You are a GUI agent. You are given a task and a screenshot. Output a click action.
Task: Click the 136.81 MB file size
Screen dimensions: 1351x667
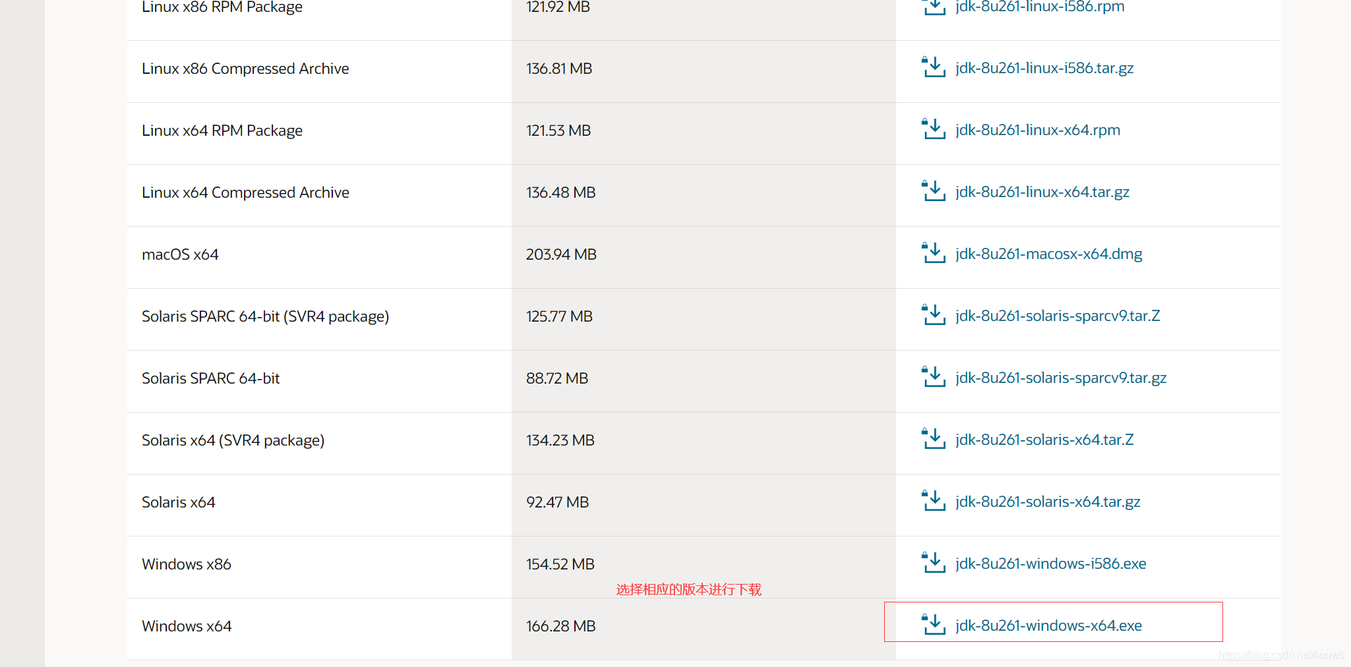559,69
